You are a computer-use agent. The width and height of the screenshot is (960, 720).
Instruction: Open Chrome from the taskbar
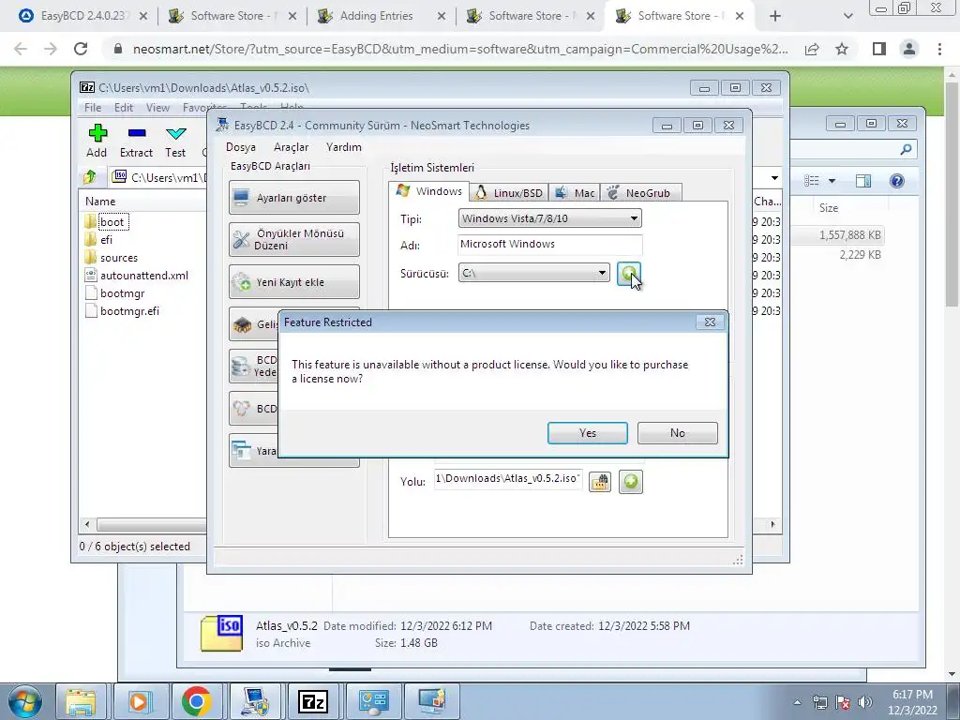(x=197, y=701)
